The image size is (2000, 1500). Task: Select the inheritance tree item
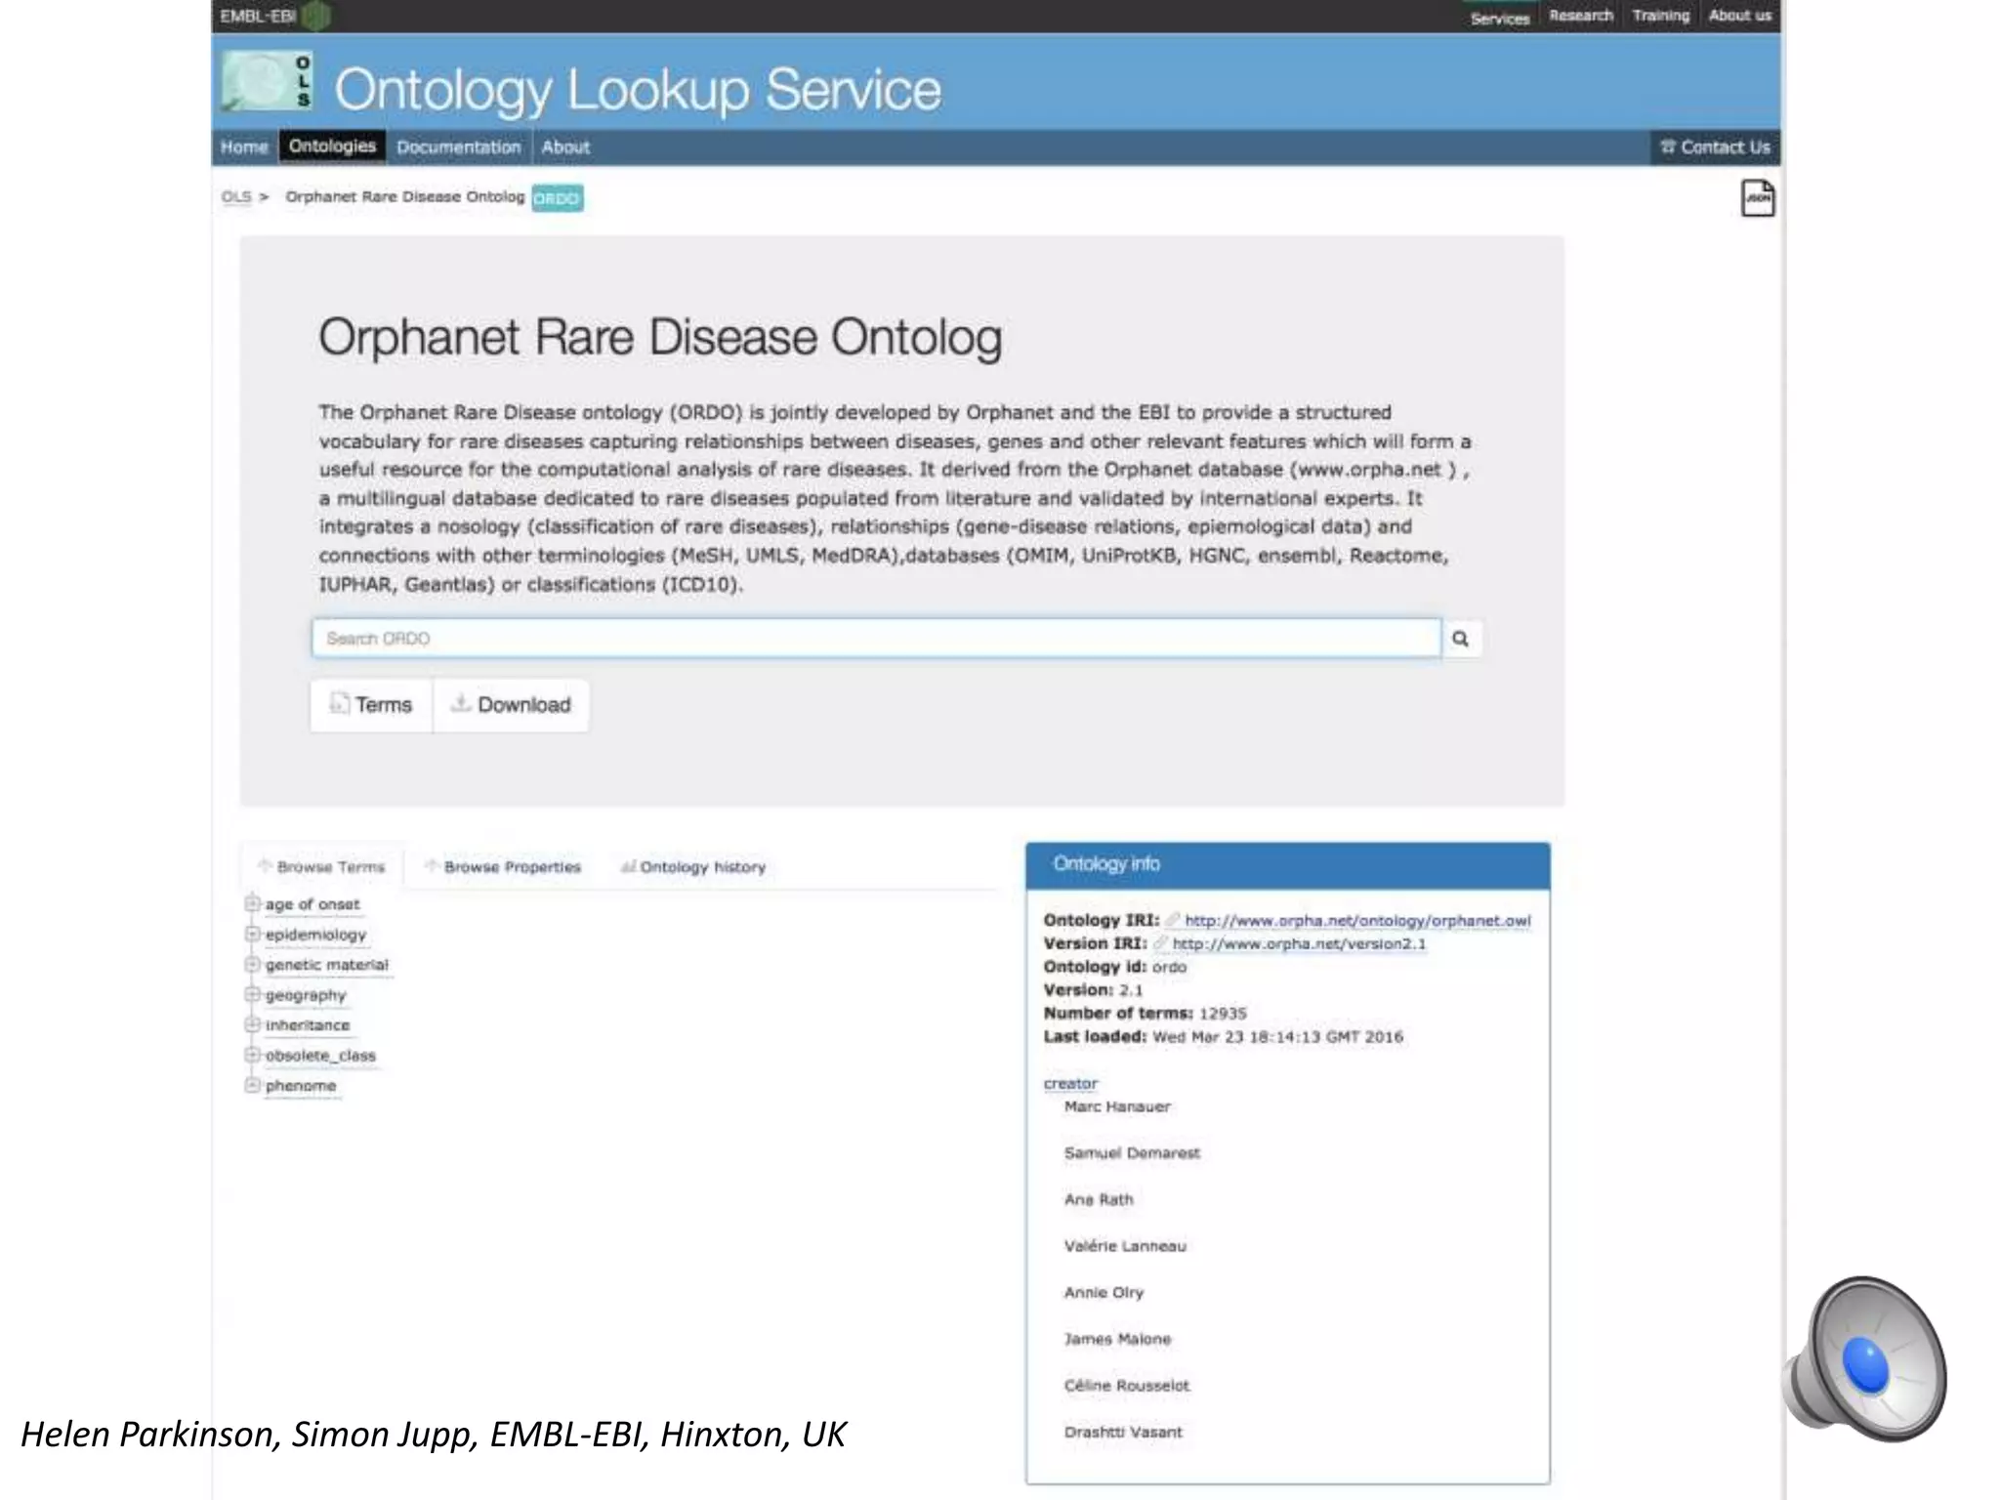tap(308, 1025)
